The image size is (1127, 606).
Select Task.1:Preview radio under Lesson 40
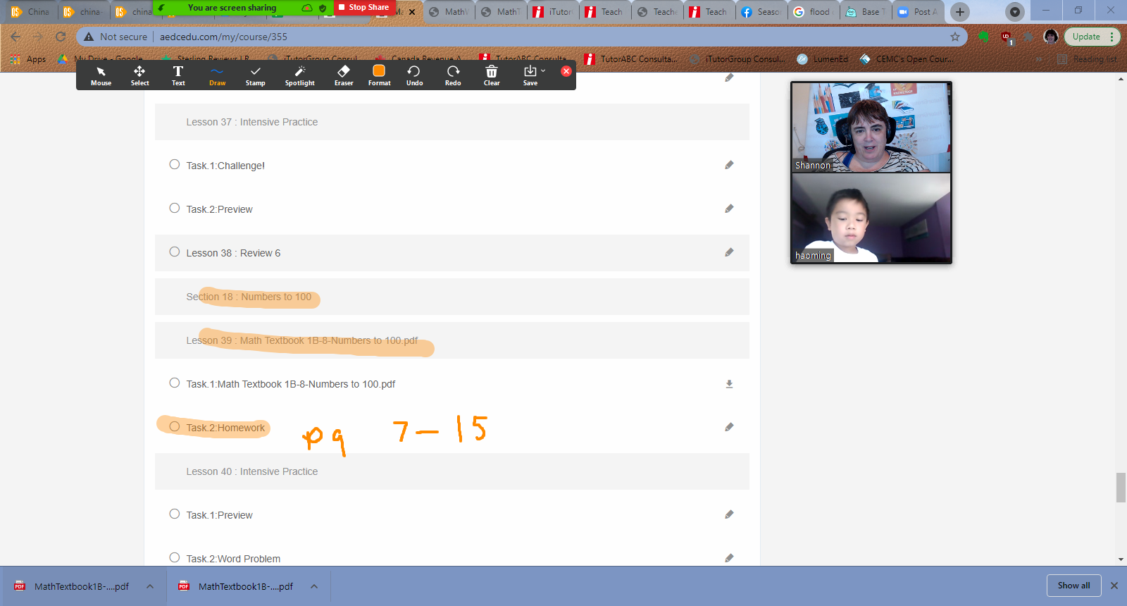pyautogui.click(x=175, y=514)
